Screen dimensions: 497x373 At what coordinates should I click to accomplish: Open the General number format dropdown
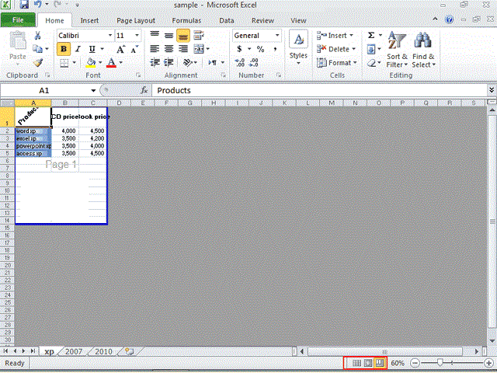click(x=277, y=36)
